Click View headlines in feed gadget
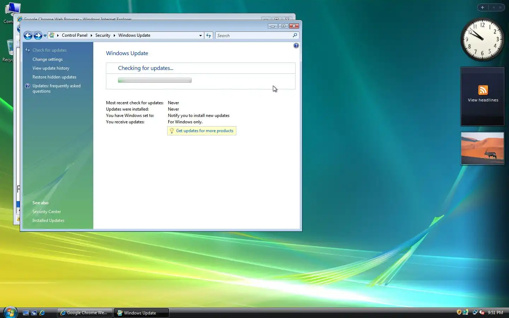 [x=483, y=100]
